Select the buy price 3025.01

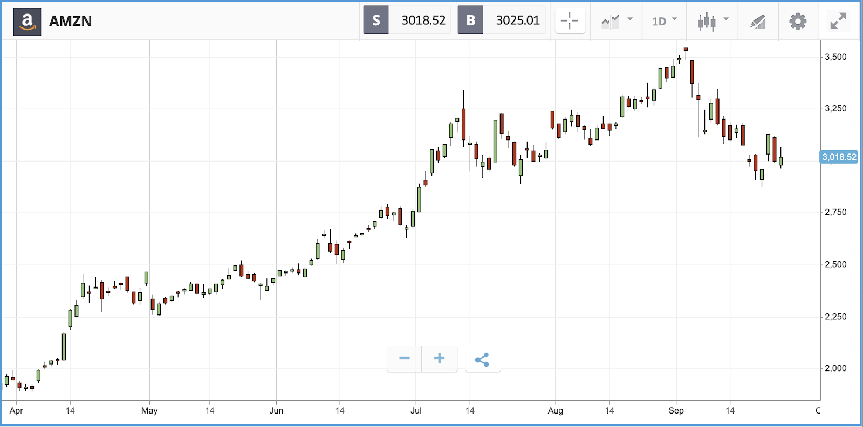click(x=518, y=20)
